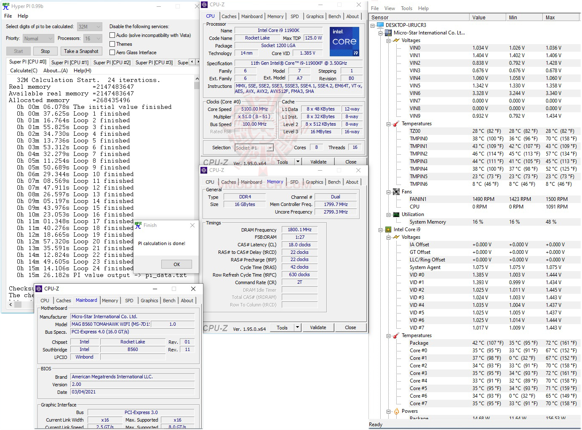Viewport: 582px width, 430px height.
Task: Open the View menu in HWMonitor
Action: click(x=390, y=8)
